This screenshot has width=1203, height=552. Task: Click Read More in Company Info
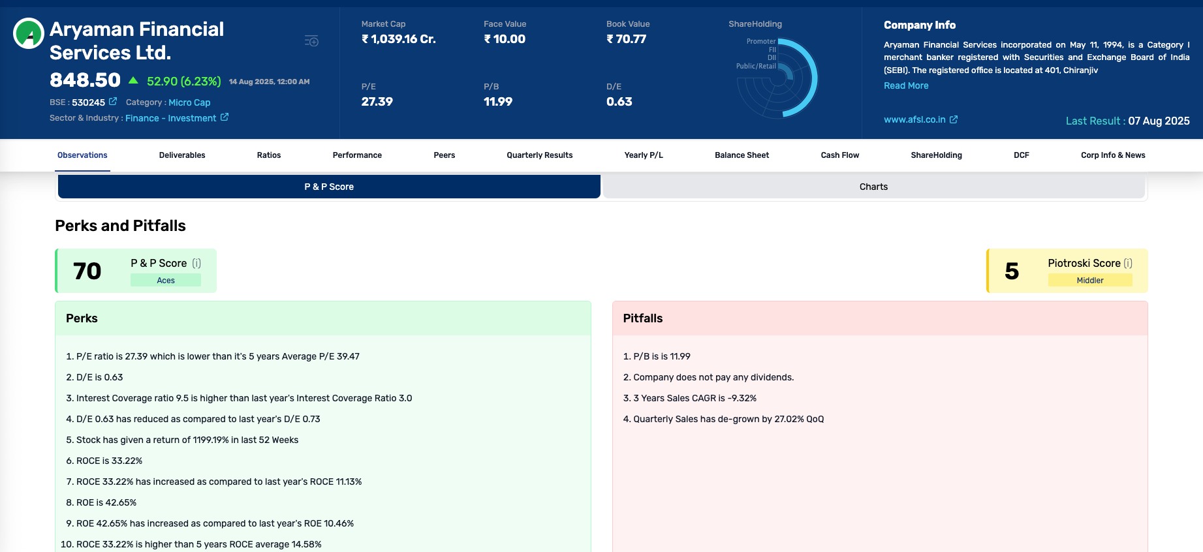coord(906,85)
